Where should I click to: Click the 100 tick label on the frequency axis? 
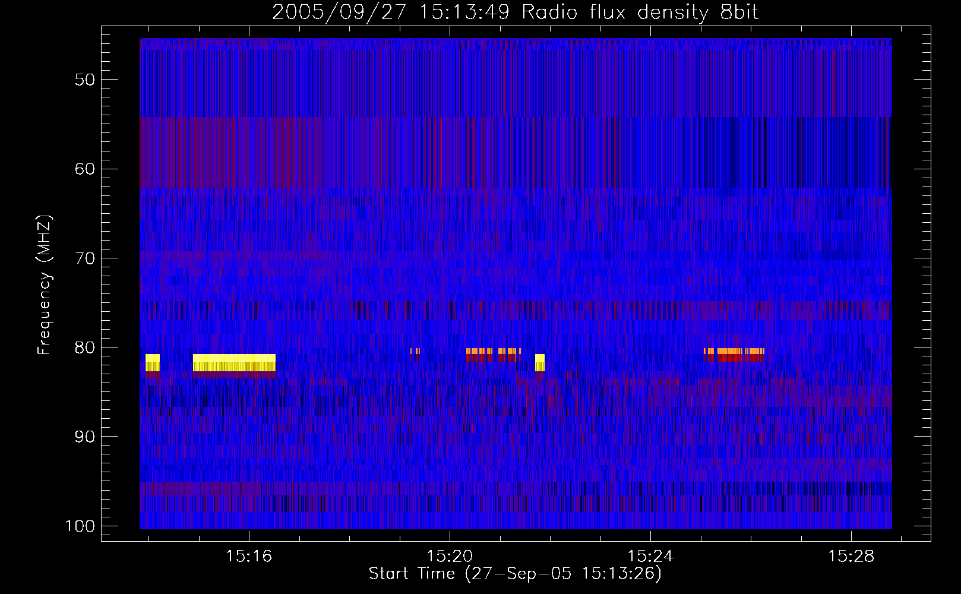[80, 526]
